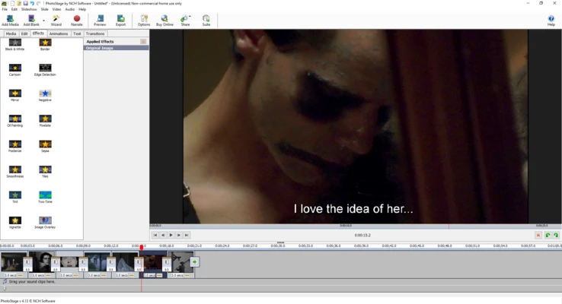Open the Add Blank dropdown arrow

43,21
